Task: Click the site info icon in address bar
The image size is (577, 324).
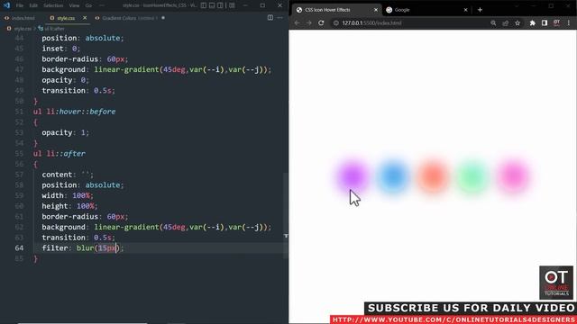Action: tap(335, 22)
